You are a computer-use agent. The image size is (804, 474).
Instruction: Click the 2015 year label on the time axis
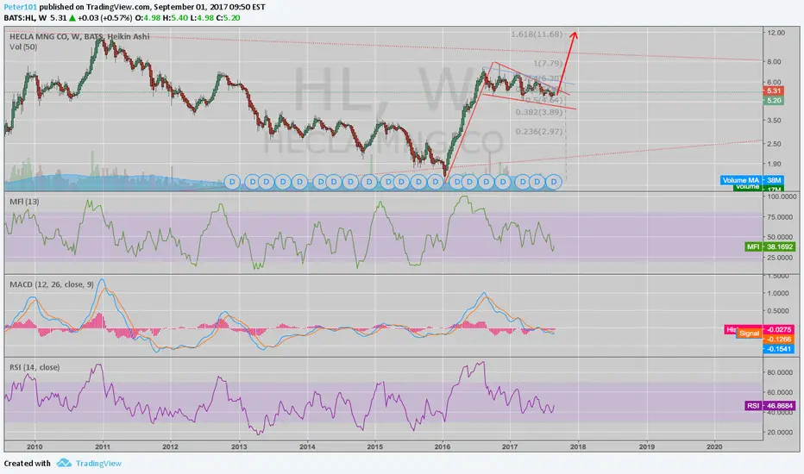point(374,446)
